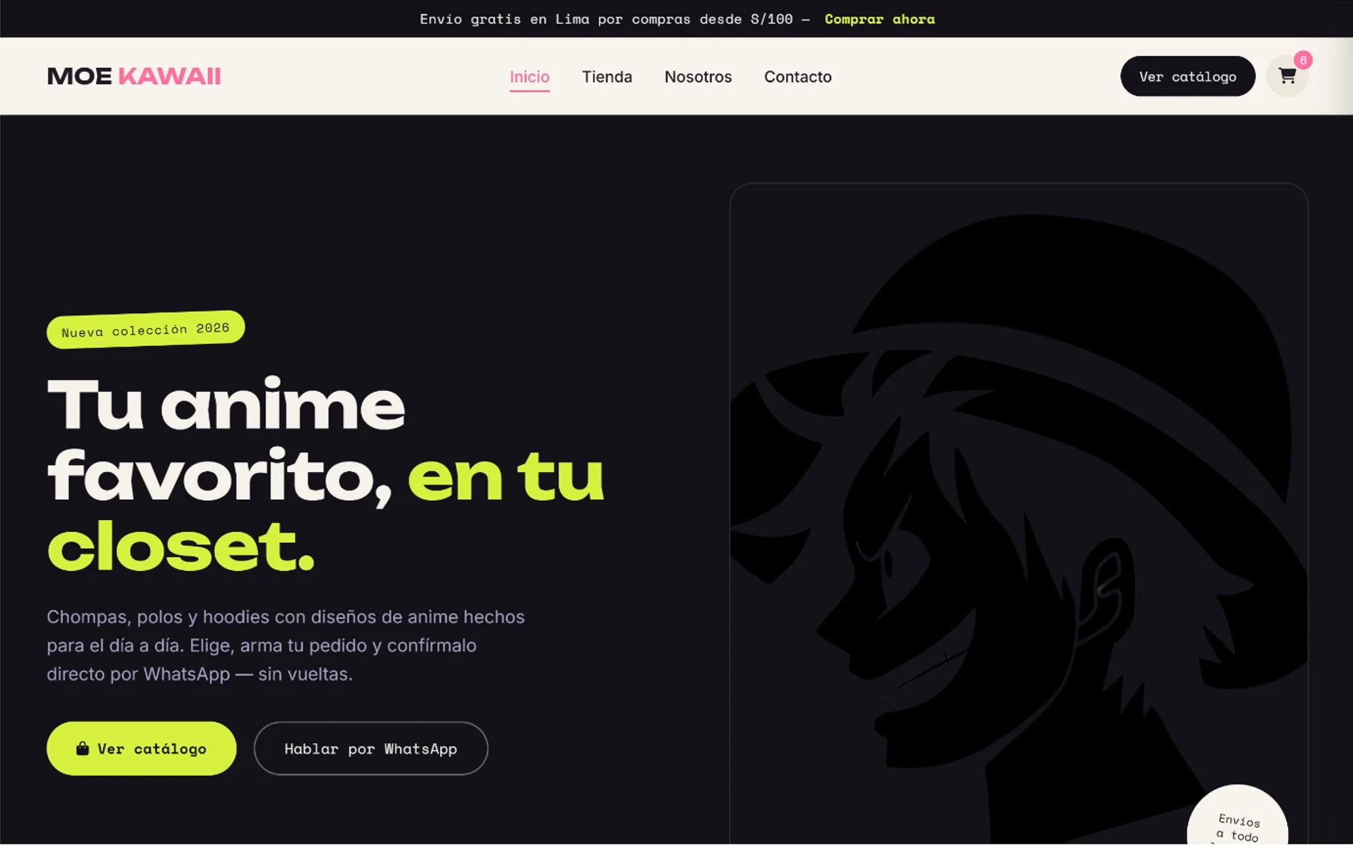Click Hablar por WhatsApp button
This screenshot has width=1353, height=845.
(370, 748)
